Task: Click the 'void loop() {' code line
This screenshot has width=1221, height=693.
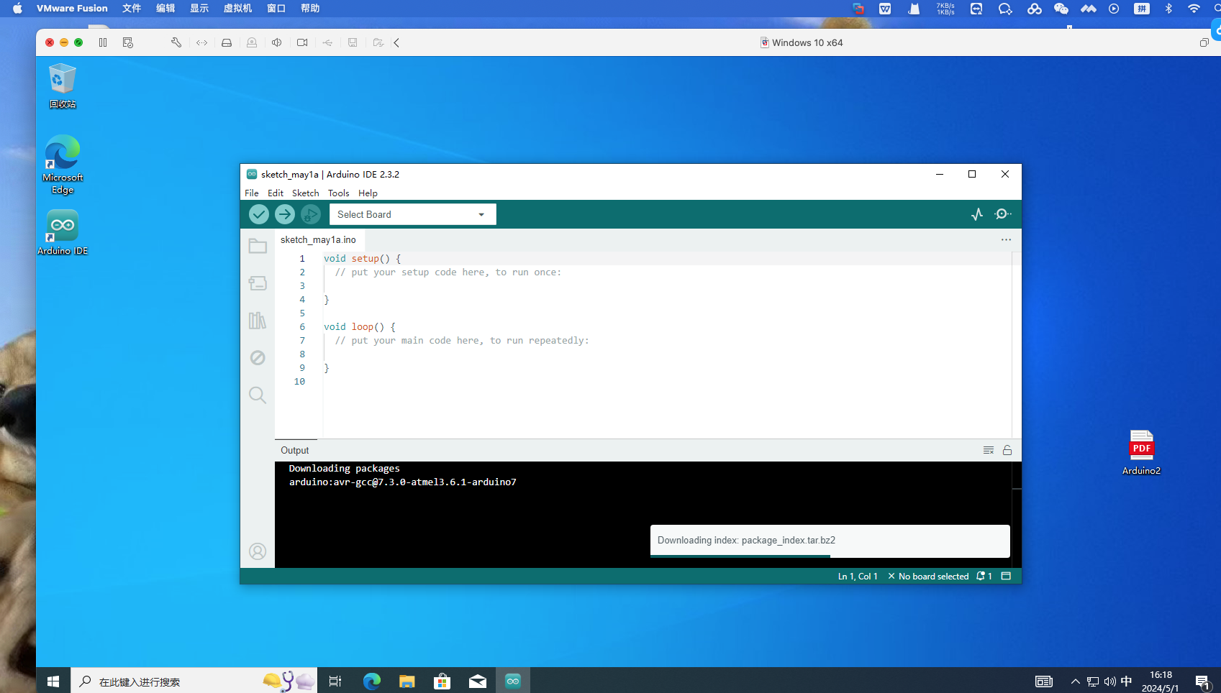Action: click(360, 327)
